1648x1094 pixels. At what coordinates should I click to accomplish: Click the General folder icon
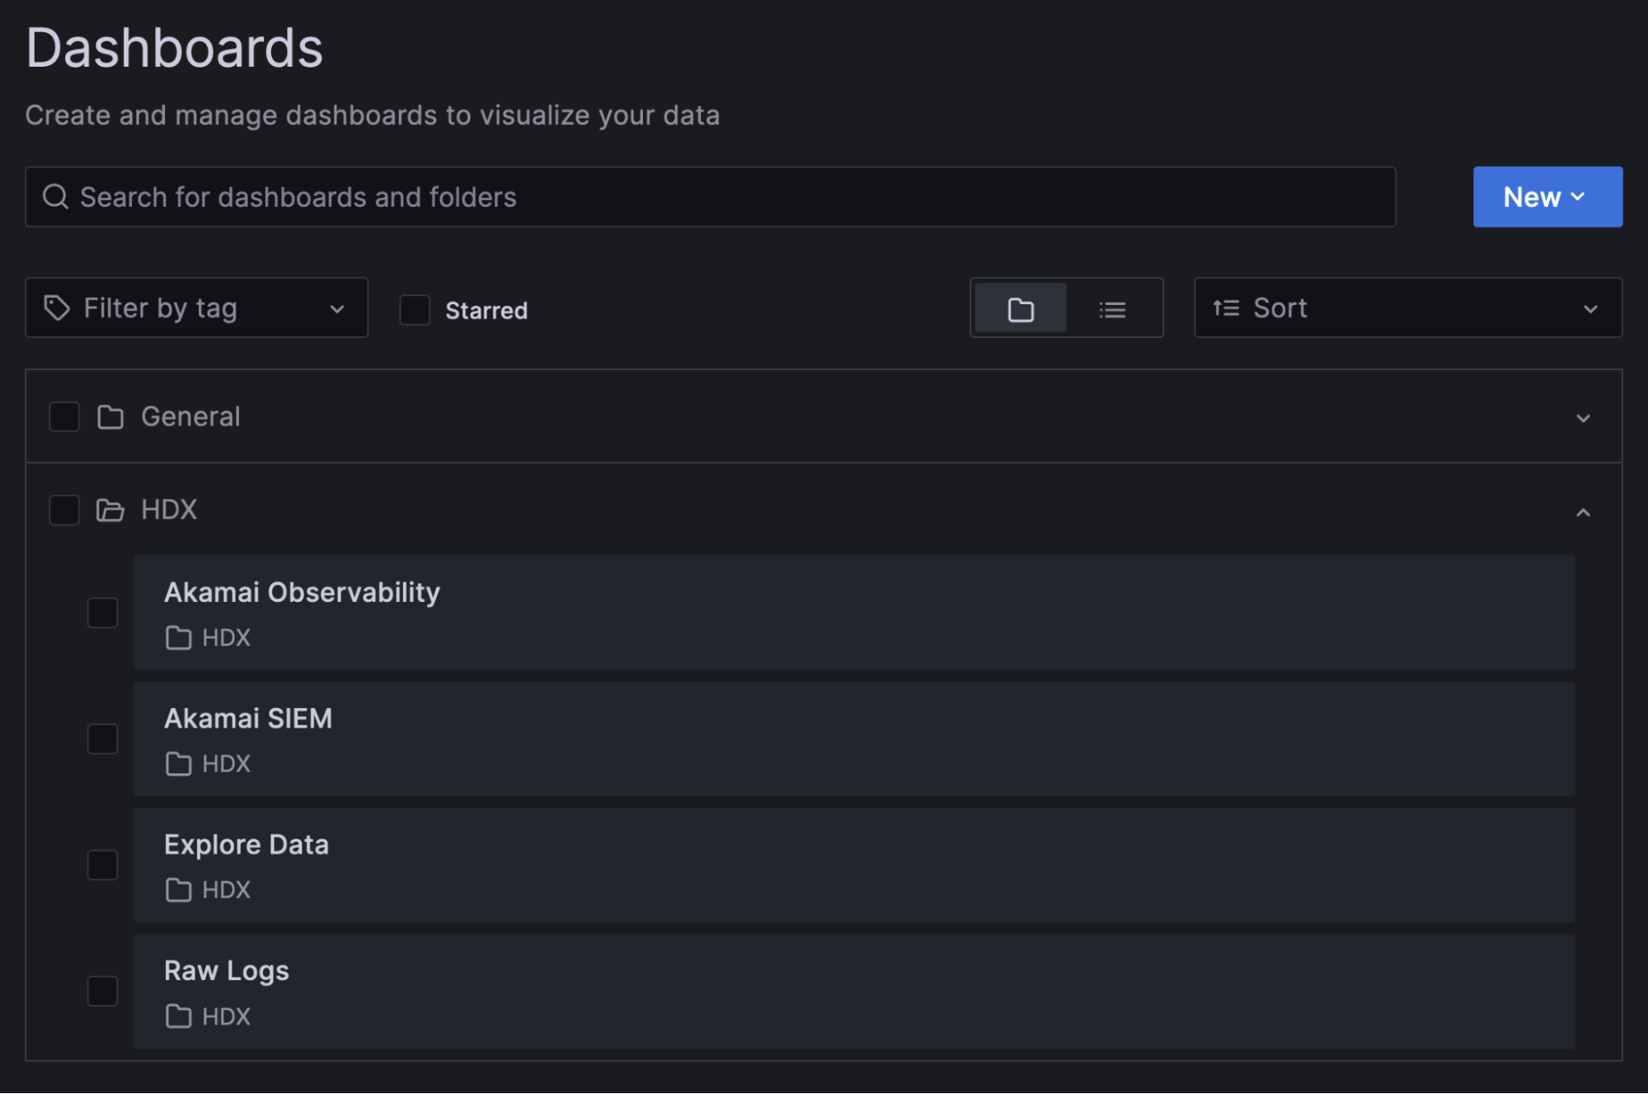pyautogui.click(x=110, y=417)
